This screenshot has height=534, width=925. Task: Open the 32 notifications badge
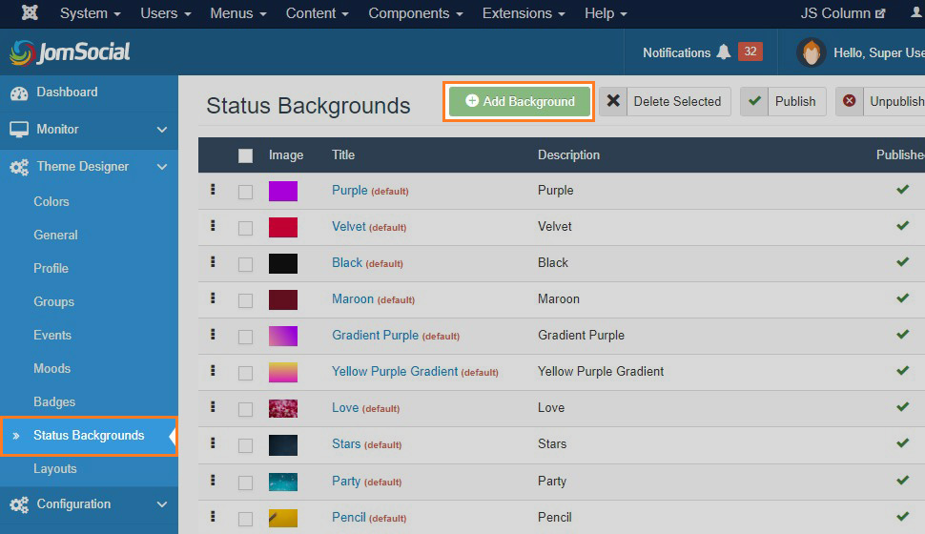(x=750, y=51)
